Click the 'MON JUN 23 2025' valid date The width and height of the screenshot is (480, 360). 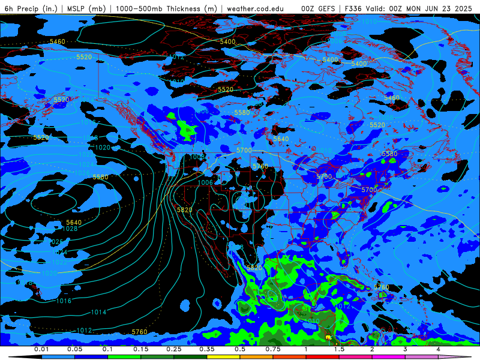tap(439, 8)
